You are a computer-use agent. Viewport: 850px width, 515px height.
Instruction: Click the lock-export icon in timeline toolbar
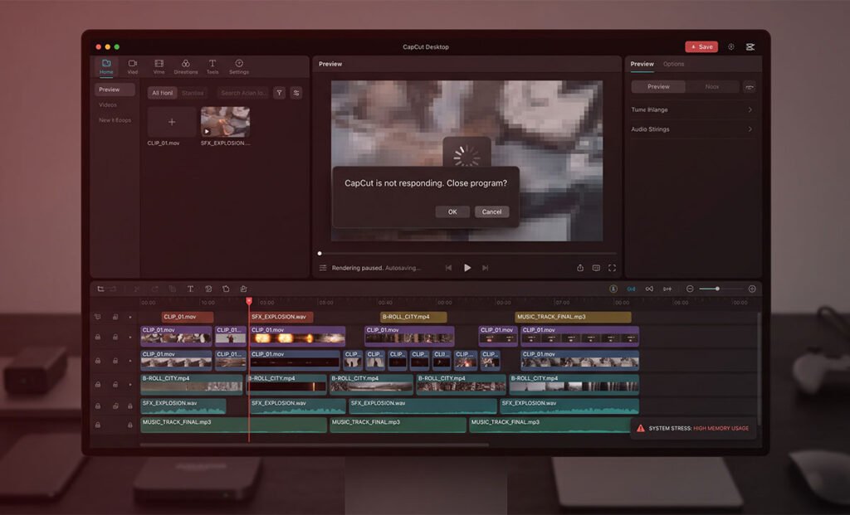click(x=243, y=289)
